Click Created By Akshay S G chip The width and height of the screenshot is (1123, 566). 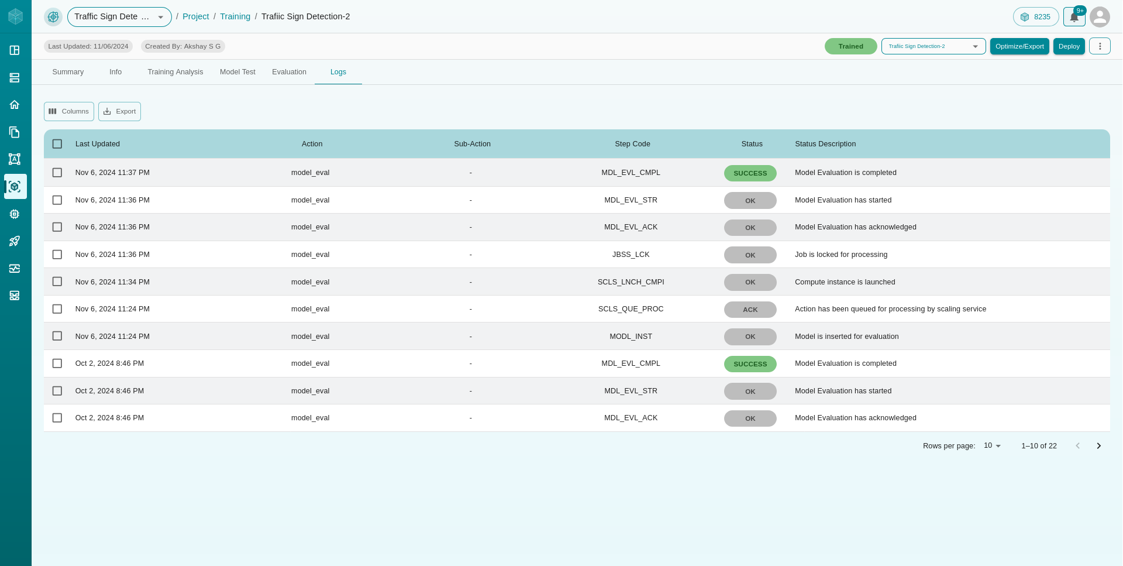183,46
